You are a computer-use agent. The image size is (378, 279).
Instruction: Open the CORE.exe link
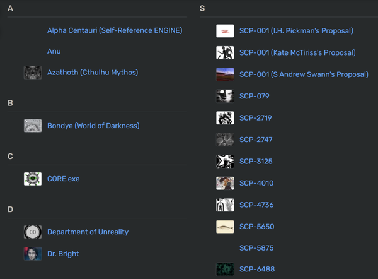64,179
